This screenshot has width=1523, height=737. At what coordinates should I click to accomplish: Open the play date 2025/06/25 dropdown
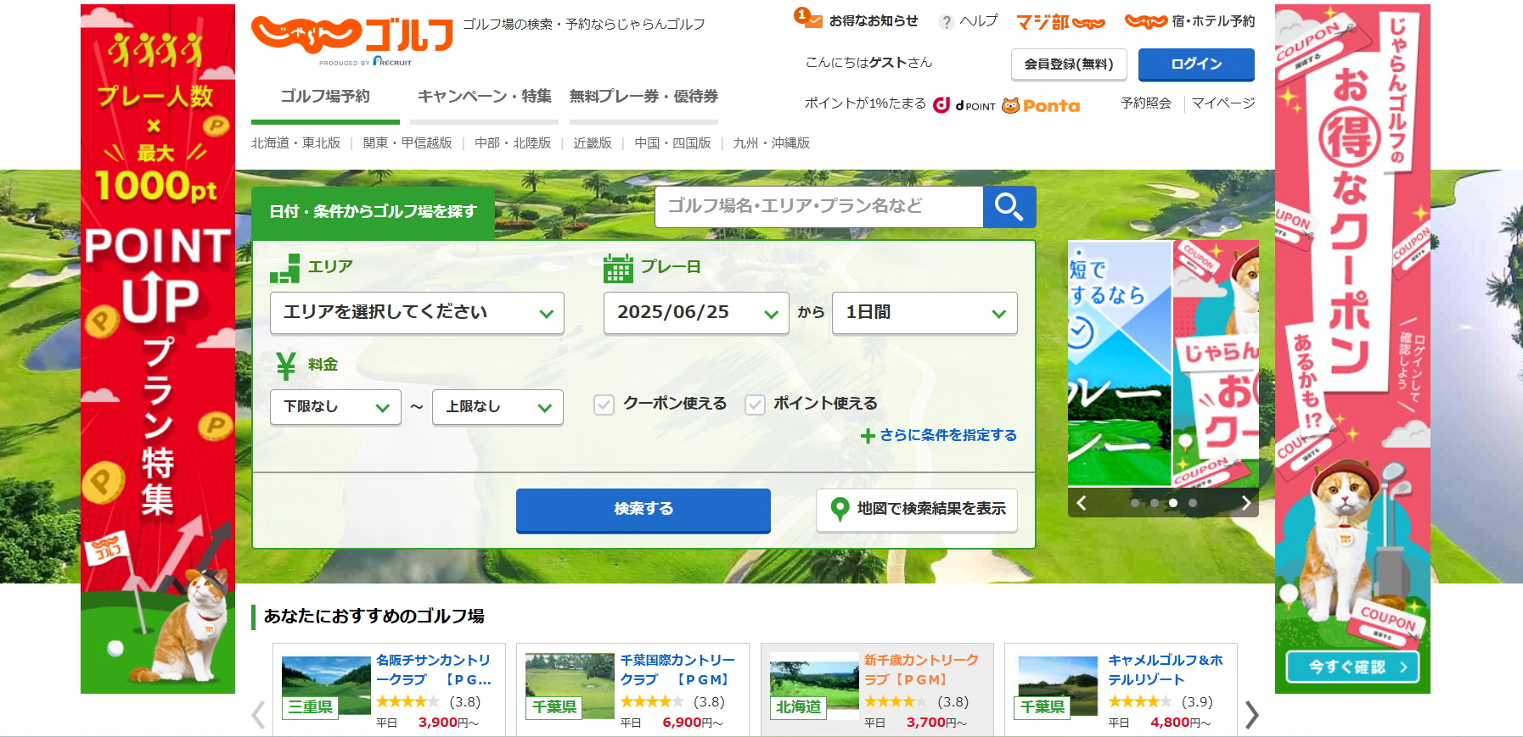tap(696, 313)
